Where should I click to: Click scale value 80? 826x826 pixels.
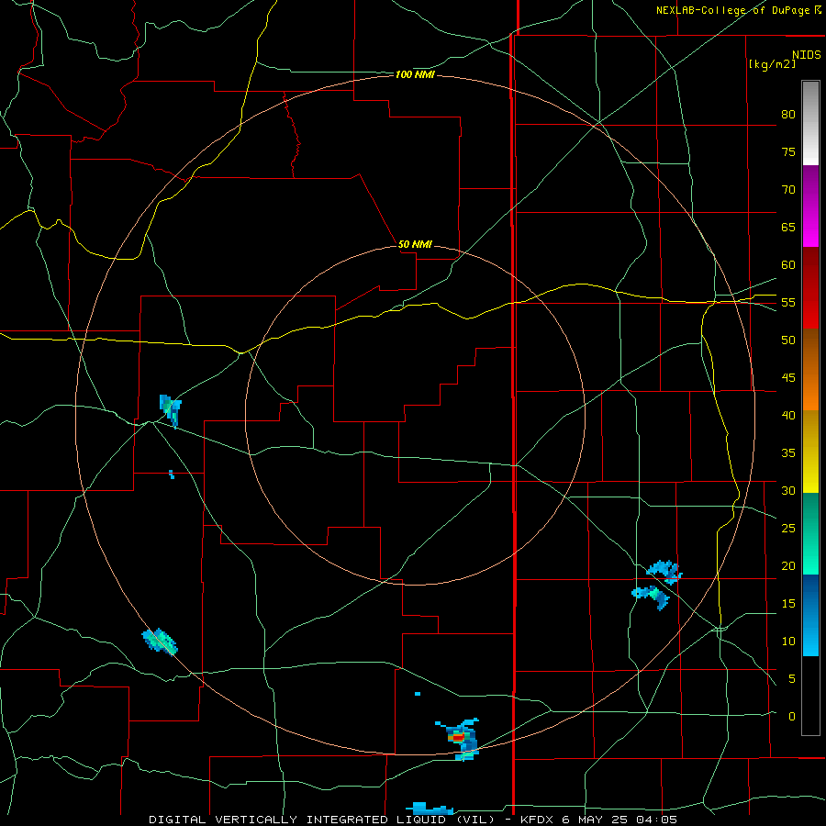788,115
